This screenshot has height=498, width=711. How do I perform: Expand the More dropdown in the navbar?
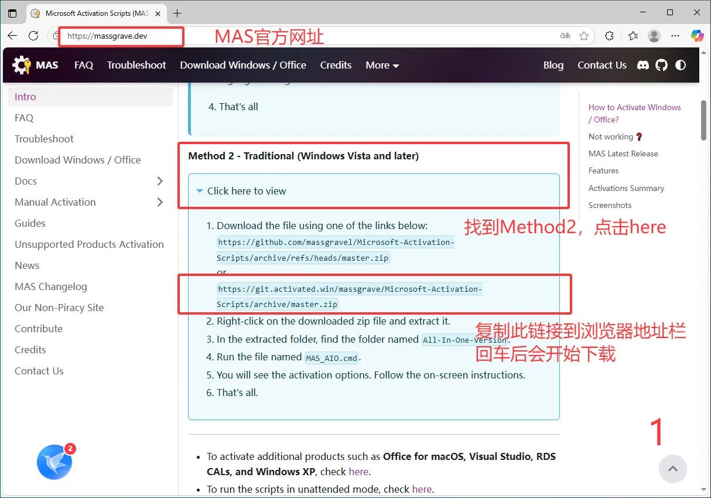coord(382,65)
